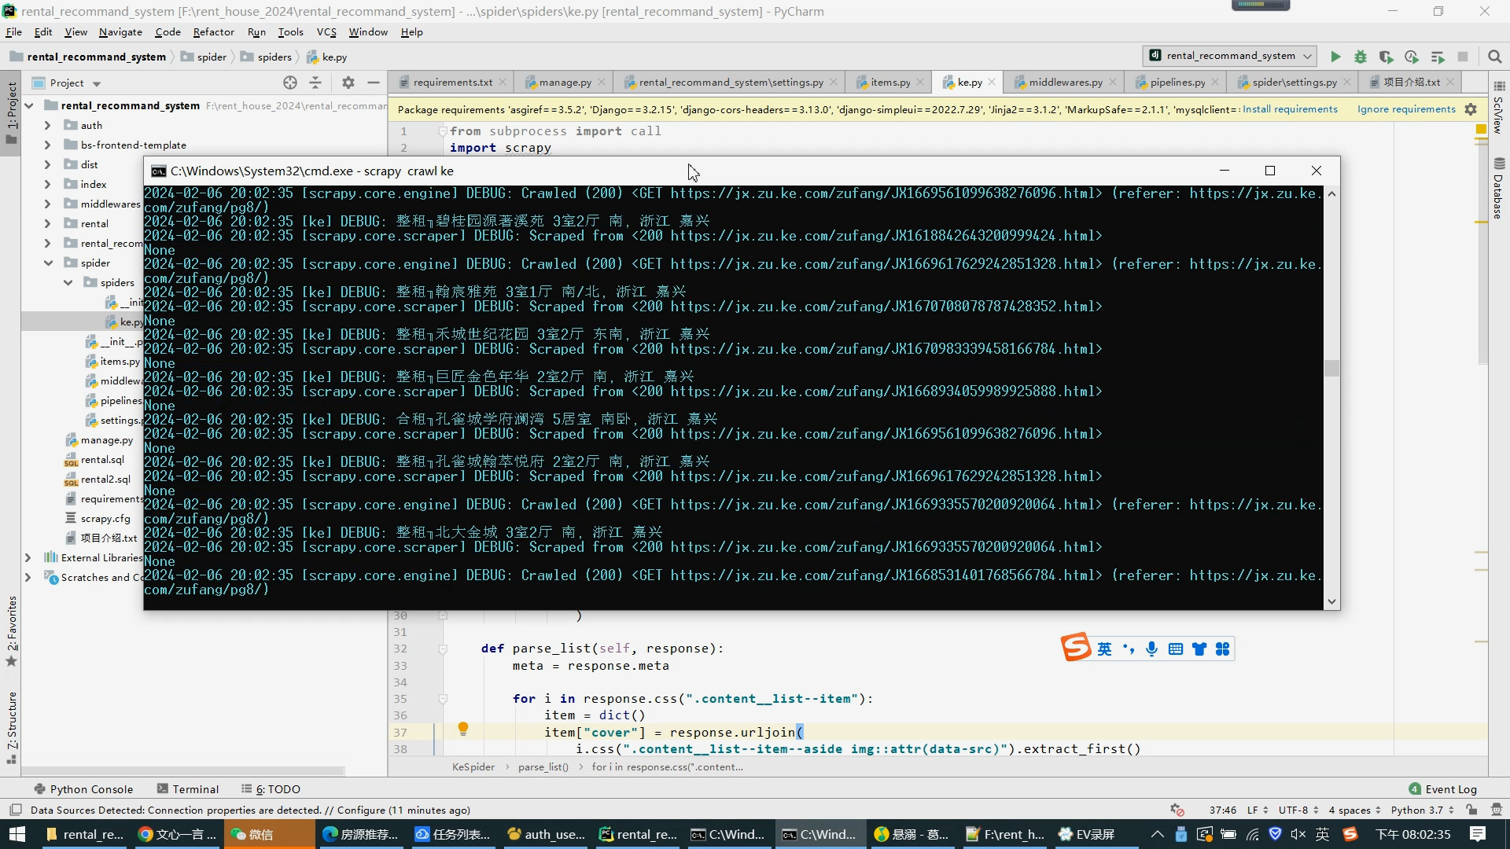Open Event Log panel
Image resolution: width=1510 pixels, height=849 pixels.
1442,789
